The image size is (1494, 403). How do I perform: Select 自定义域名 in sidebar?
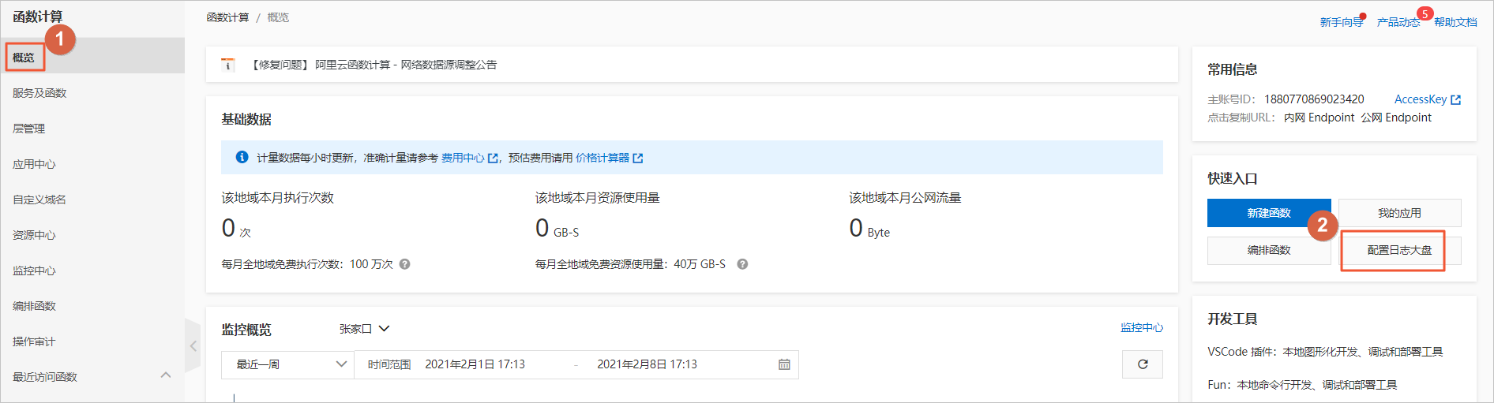coord(39,200)
